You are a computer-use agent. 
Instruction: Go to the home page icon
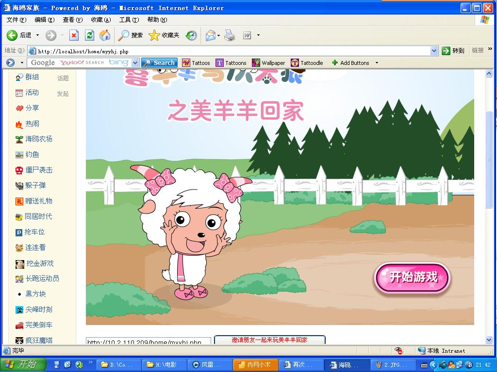point(105,35)
